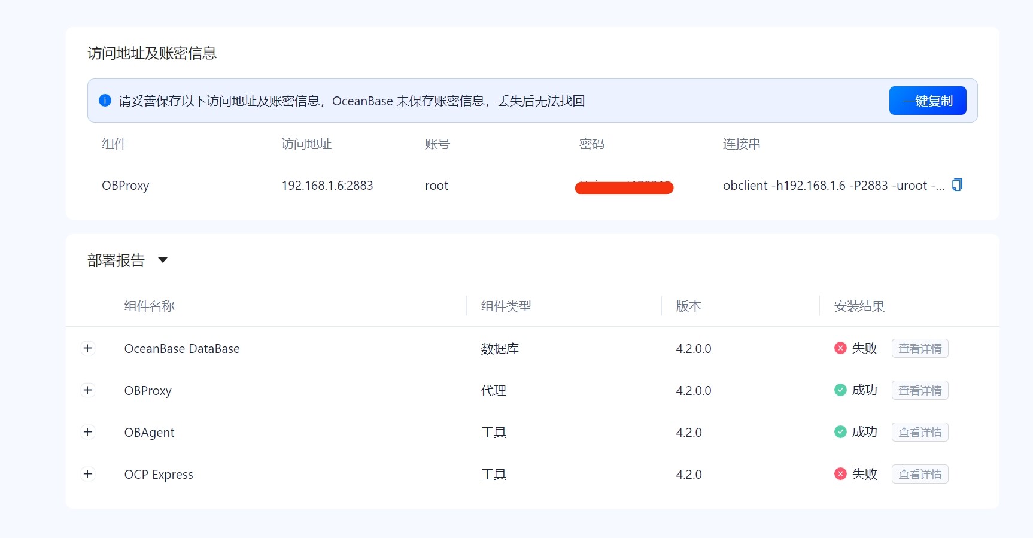Viewport: 1033px width, 538px height.
Task: Click the 连接串 column header
Action: pyautogui.click(x=742, y=144)
